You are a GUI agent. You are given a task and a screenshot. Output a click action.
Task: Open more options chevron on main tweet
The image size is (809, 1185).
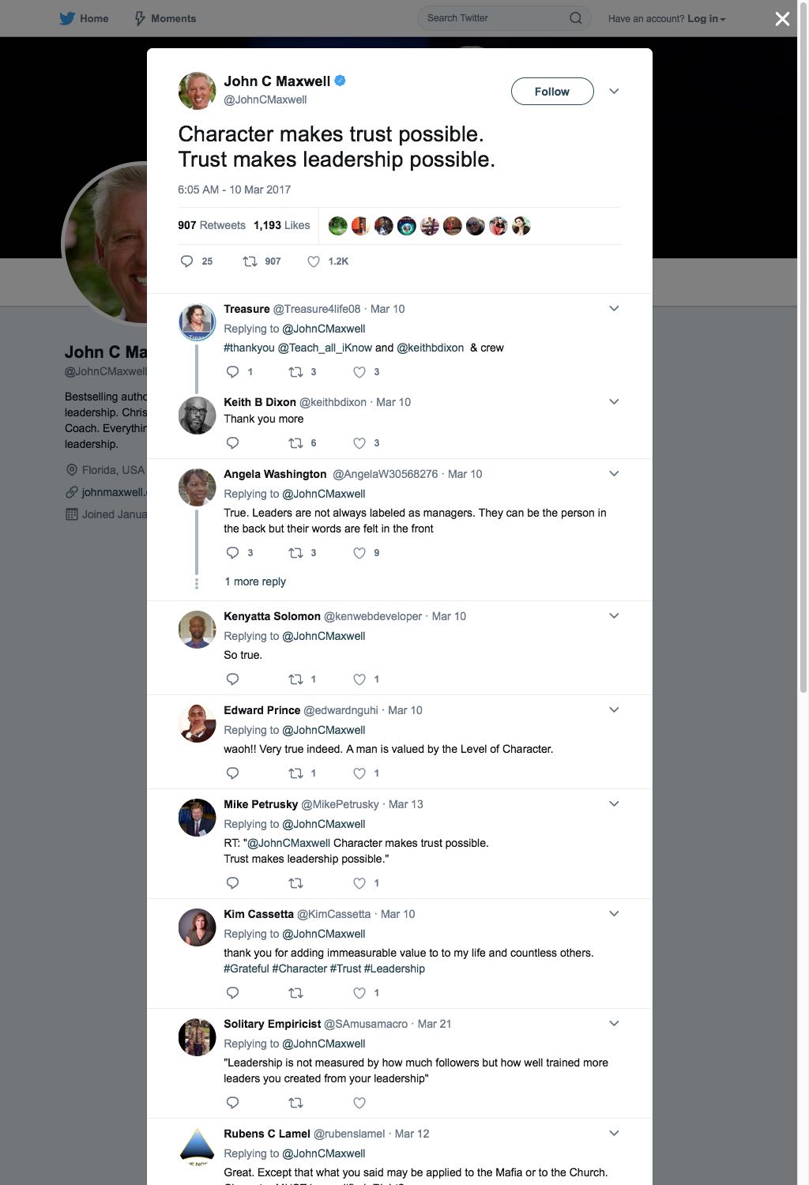point(614,92)
